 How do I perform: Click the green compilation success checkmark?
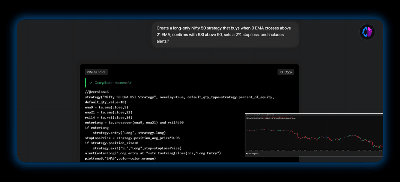click(x=91, y=83)
